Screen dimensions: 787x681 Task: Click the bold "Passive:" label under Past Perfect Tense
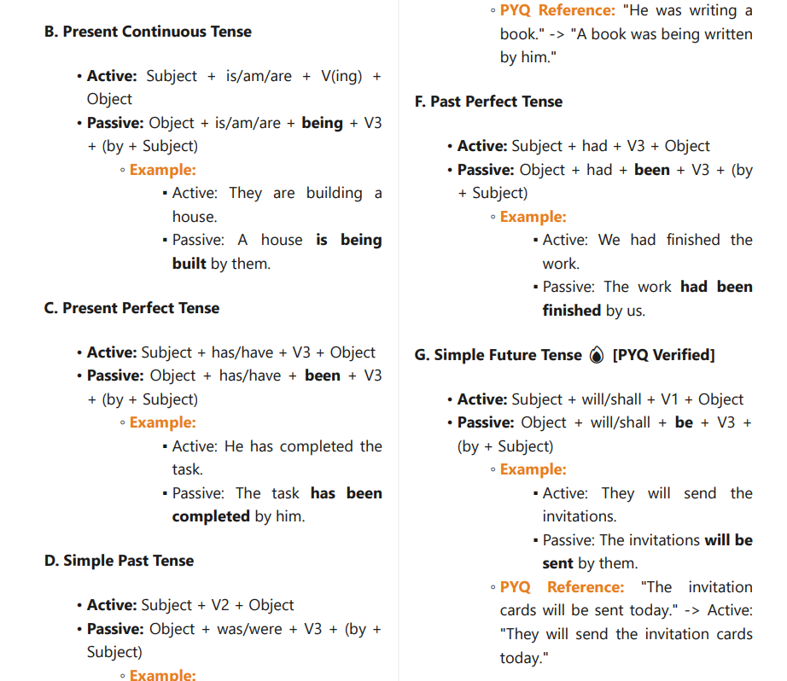pos(485,170)
